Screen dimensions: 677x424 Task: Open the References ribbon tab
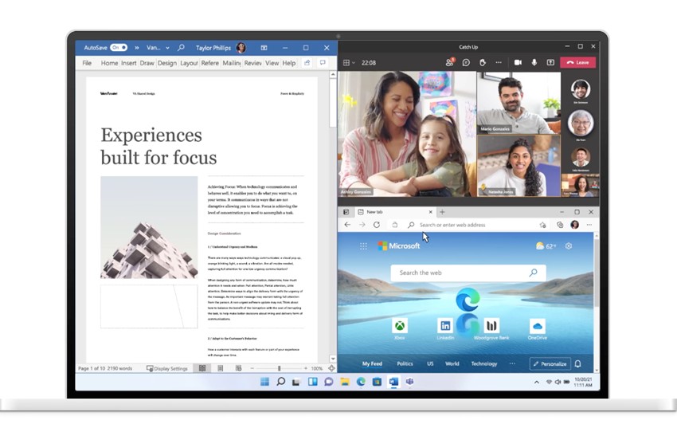(209, 63)
